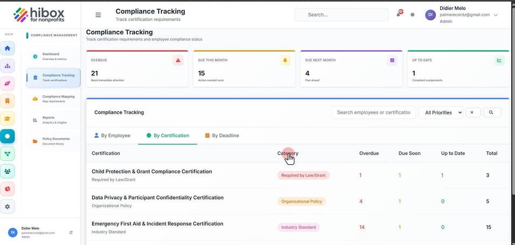515x245 pixels.
Task: Click overdue count 4 in Data Privacy row
Action: point(361,201)
